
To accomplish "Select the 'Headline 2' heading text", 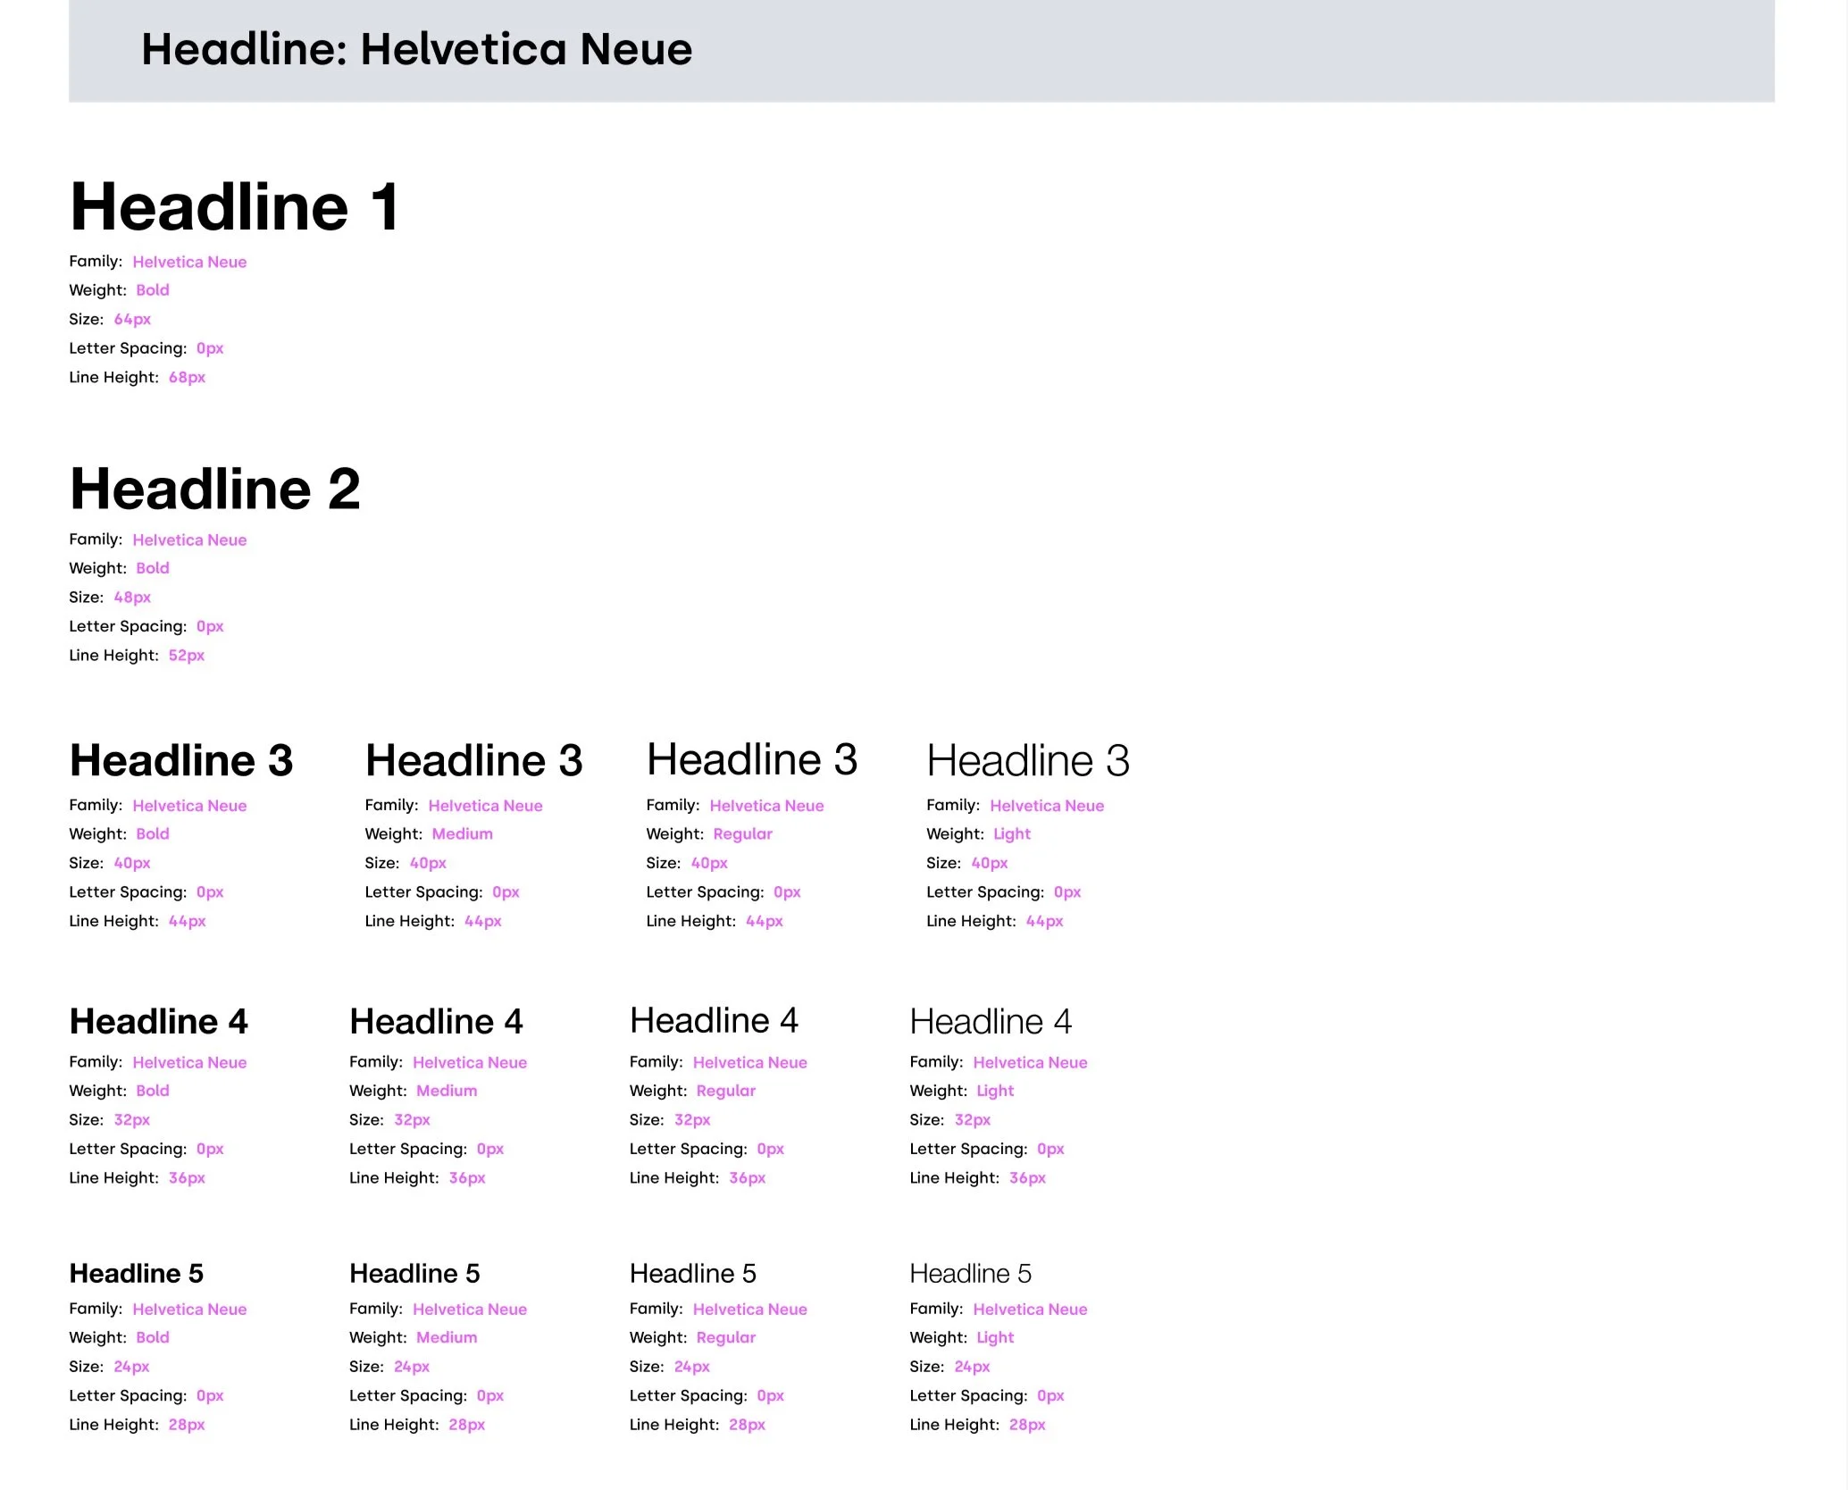I will tap(215, 489).
